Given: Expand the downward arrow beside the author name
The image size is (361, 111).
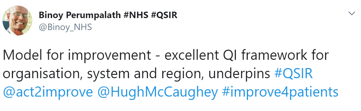Looking at the screenshot, I should click(x=352, y=13).
